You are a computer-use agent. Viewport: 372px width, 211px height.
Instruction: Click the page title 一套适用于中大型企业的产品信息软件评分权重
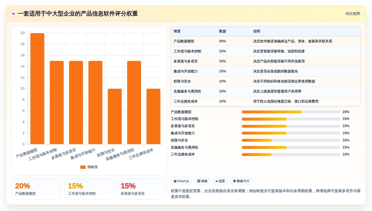pyautogui.click(x=78, y=13)
